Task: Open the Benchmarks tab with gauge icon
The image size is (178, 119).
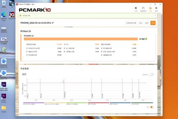Action: coord(143,9)
